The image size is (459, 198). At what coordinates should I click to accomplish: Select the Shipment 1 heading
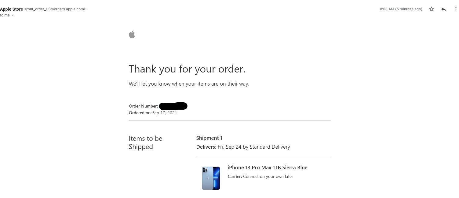point(209,138)
